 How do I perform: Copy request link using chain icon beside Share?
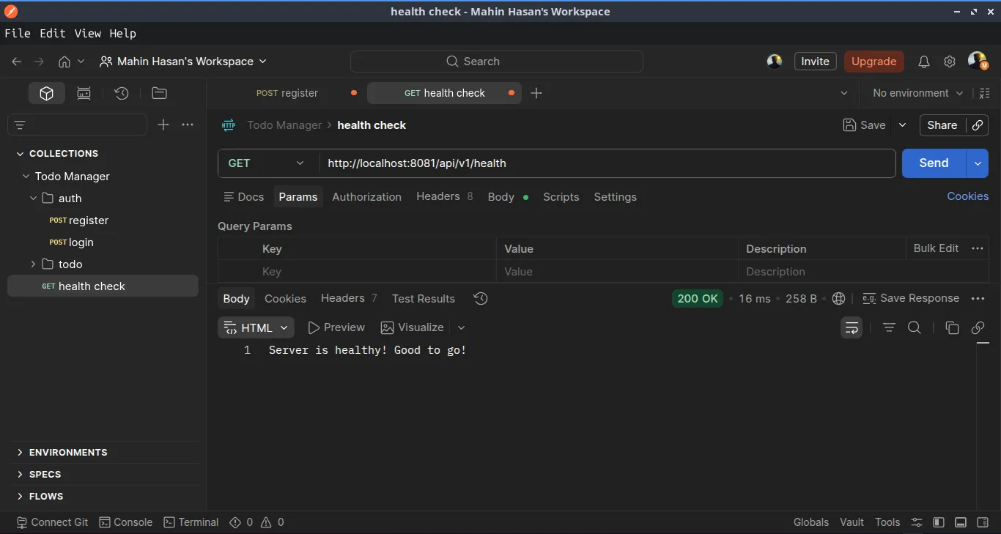click(978, 125)
